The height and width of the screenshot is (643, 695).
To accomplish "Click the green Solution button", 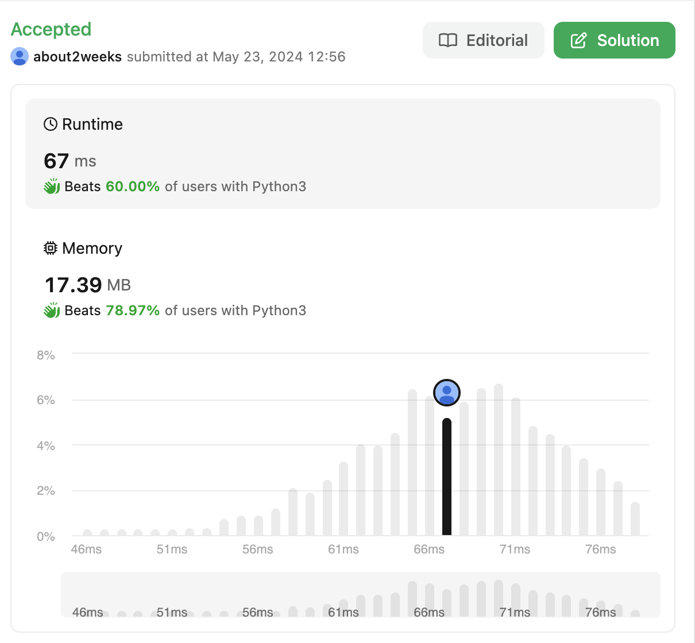I will [x=614, y=40].
